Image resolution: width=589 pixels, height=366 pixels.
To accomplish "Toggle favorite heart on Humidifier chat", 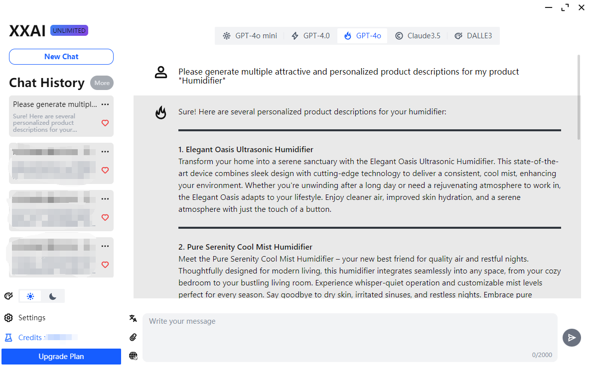I will (x=105, y=123).
